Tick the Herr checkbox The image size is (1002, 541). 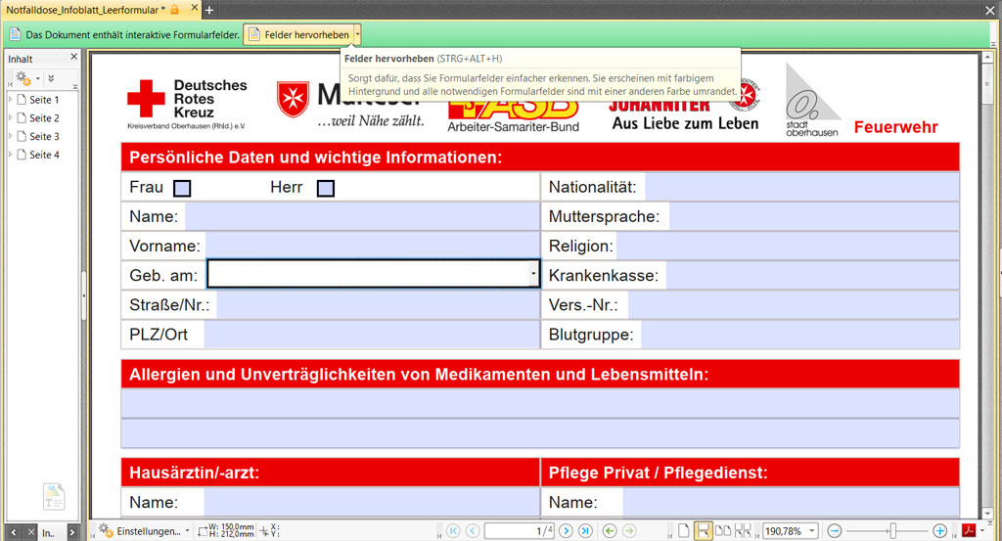point(326,188)
